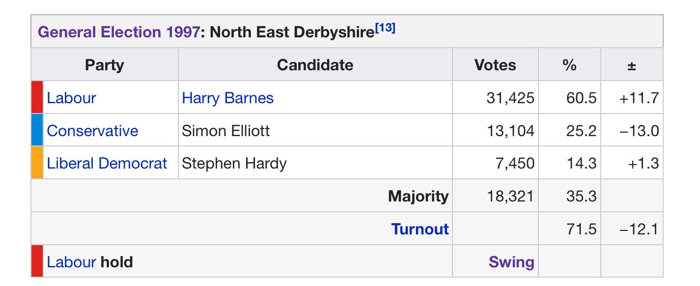Image resolution: width=700 pixels, height=286 pixels.
Task: Open the Conservative party link
Action: (92, 131)
